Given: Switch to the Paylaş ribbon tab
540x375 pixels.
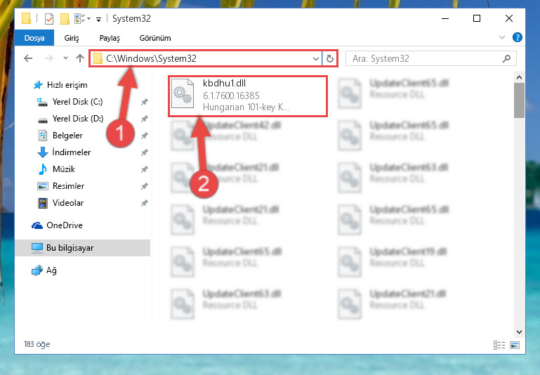Looking at the screenshot, I should click(110, 38).
